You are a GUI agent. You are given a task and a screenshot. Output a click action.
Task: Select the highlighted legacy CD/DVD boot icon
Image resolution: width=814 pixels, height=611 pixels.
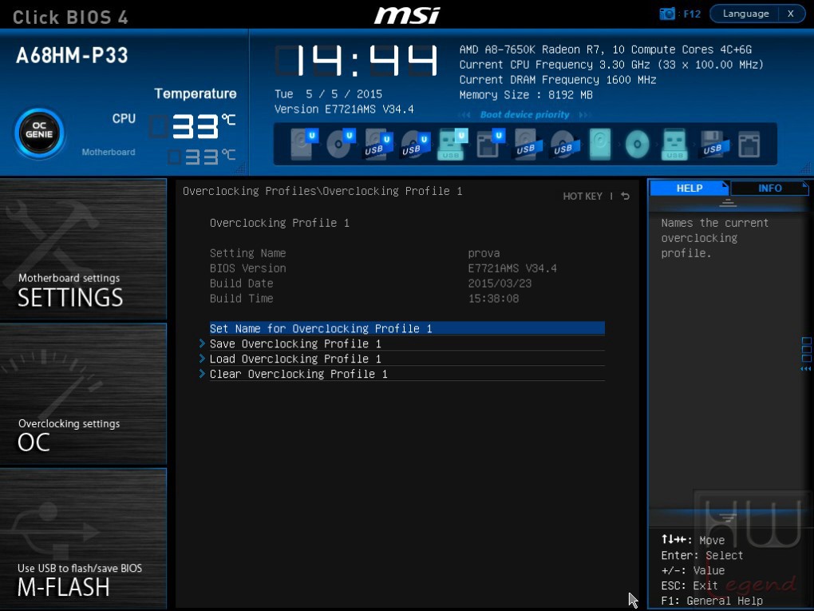pos(637,144)
